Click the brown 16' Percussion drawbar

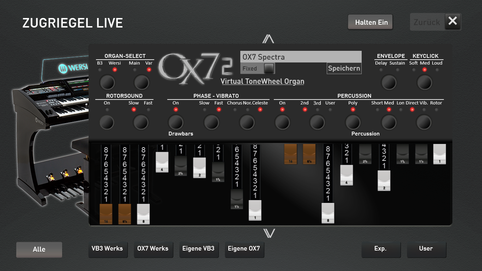coord(291,154)
